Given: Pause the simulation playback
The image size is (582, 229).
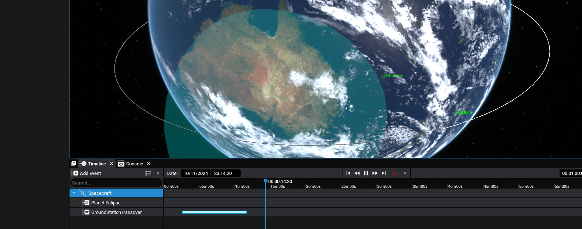Looking at the screenshot, I should 366,173.
